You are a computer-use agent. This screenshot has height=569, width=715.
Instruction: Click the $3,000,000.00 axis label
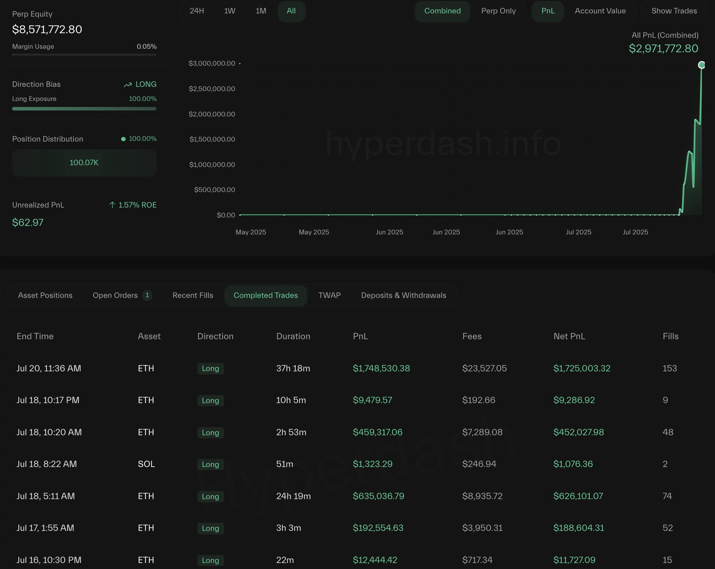click(x=212, y=64)
